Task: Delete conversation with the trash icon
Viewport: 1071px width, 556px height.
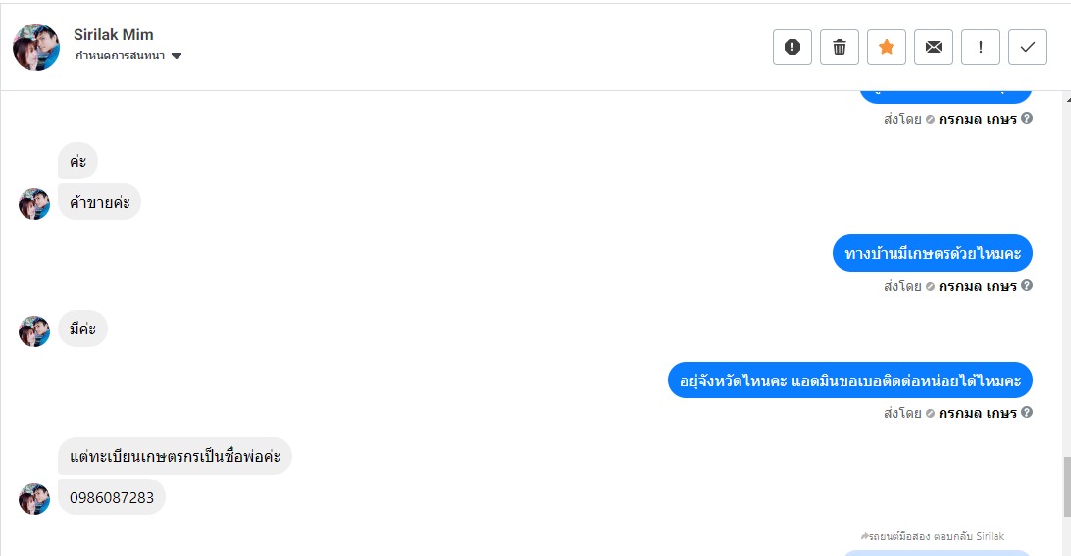Action: pos(840,47)
